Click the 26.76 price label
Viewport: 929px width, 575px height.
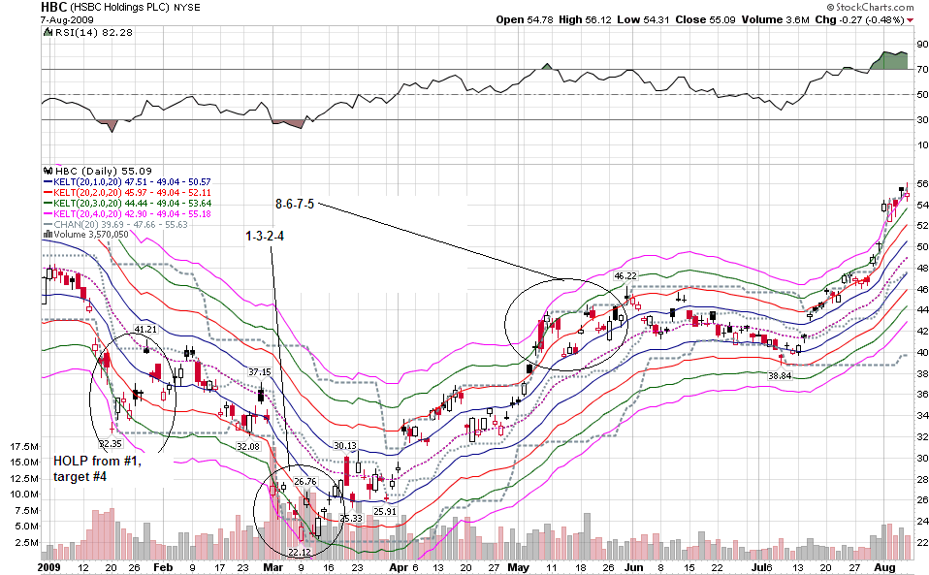click(305, 482)
